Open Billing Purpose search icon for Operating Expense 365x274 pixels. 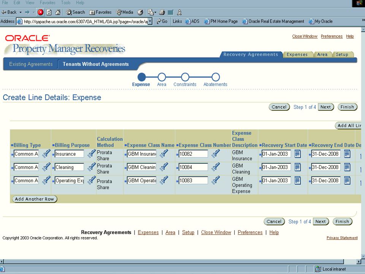coord(92,180)
